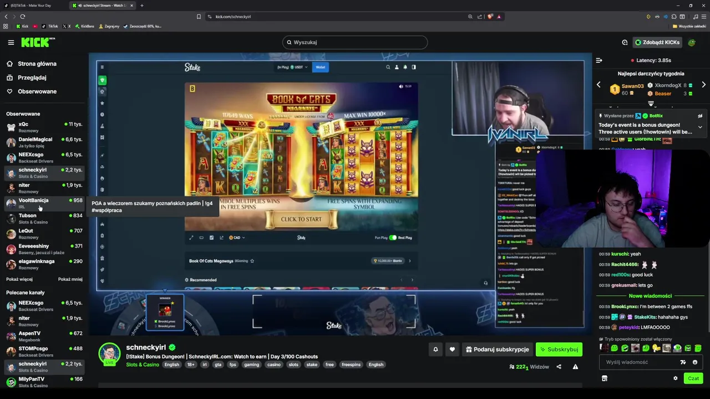Click the Obserwowane heart icon in sidebar
The height and width of the screenshot is (399, 710).
click(x=9, y=91)
